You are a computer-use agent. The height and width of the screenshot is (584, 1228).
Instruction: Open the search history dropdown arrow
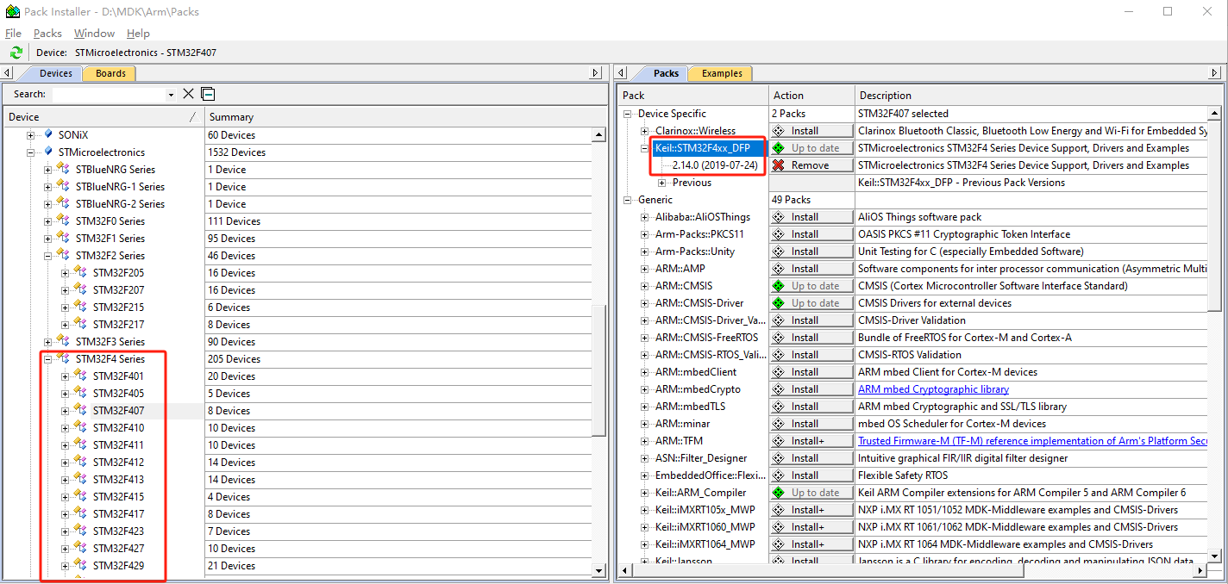pos(171,95)
